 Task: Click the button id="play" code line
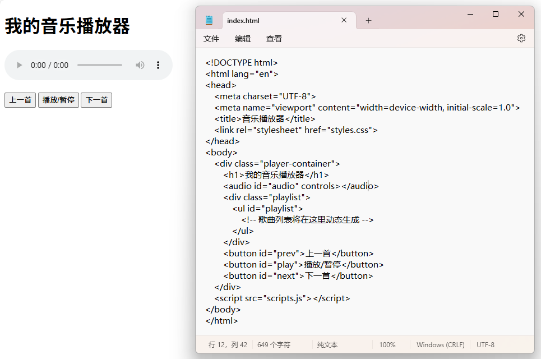coord(303,265)
